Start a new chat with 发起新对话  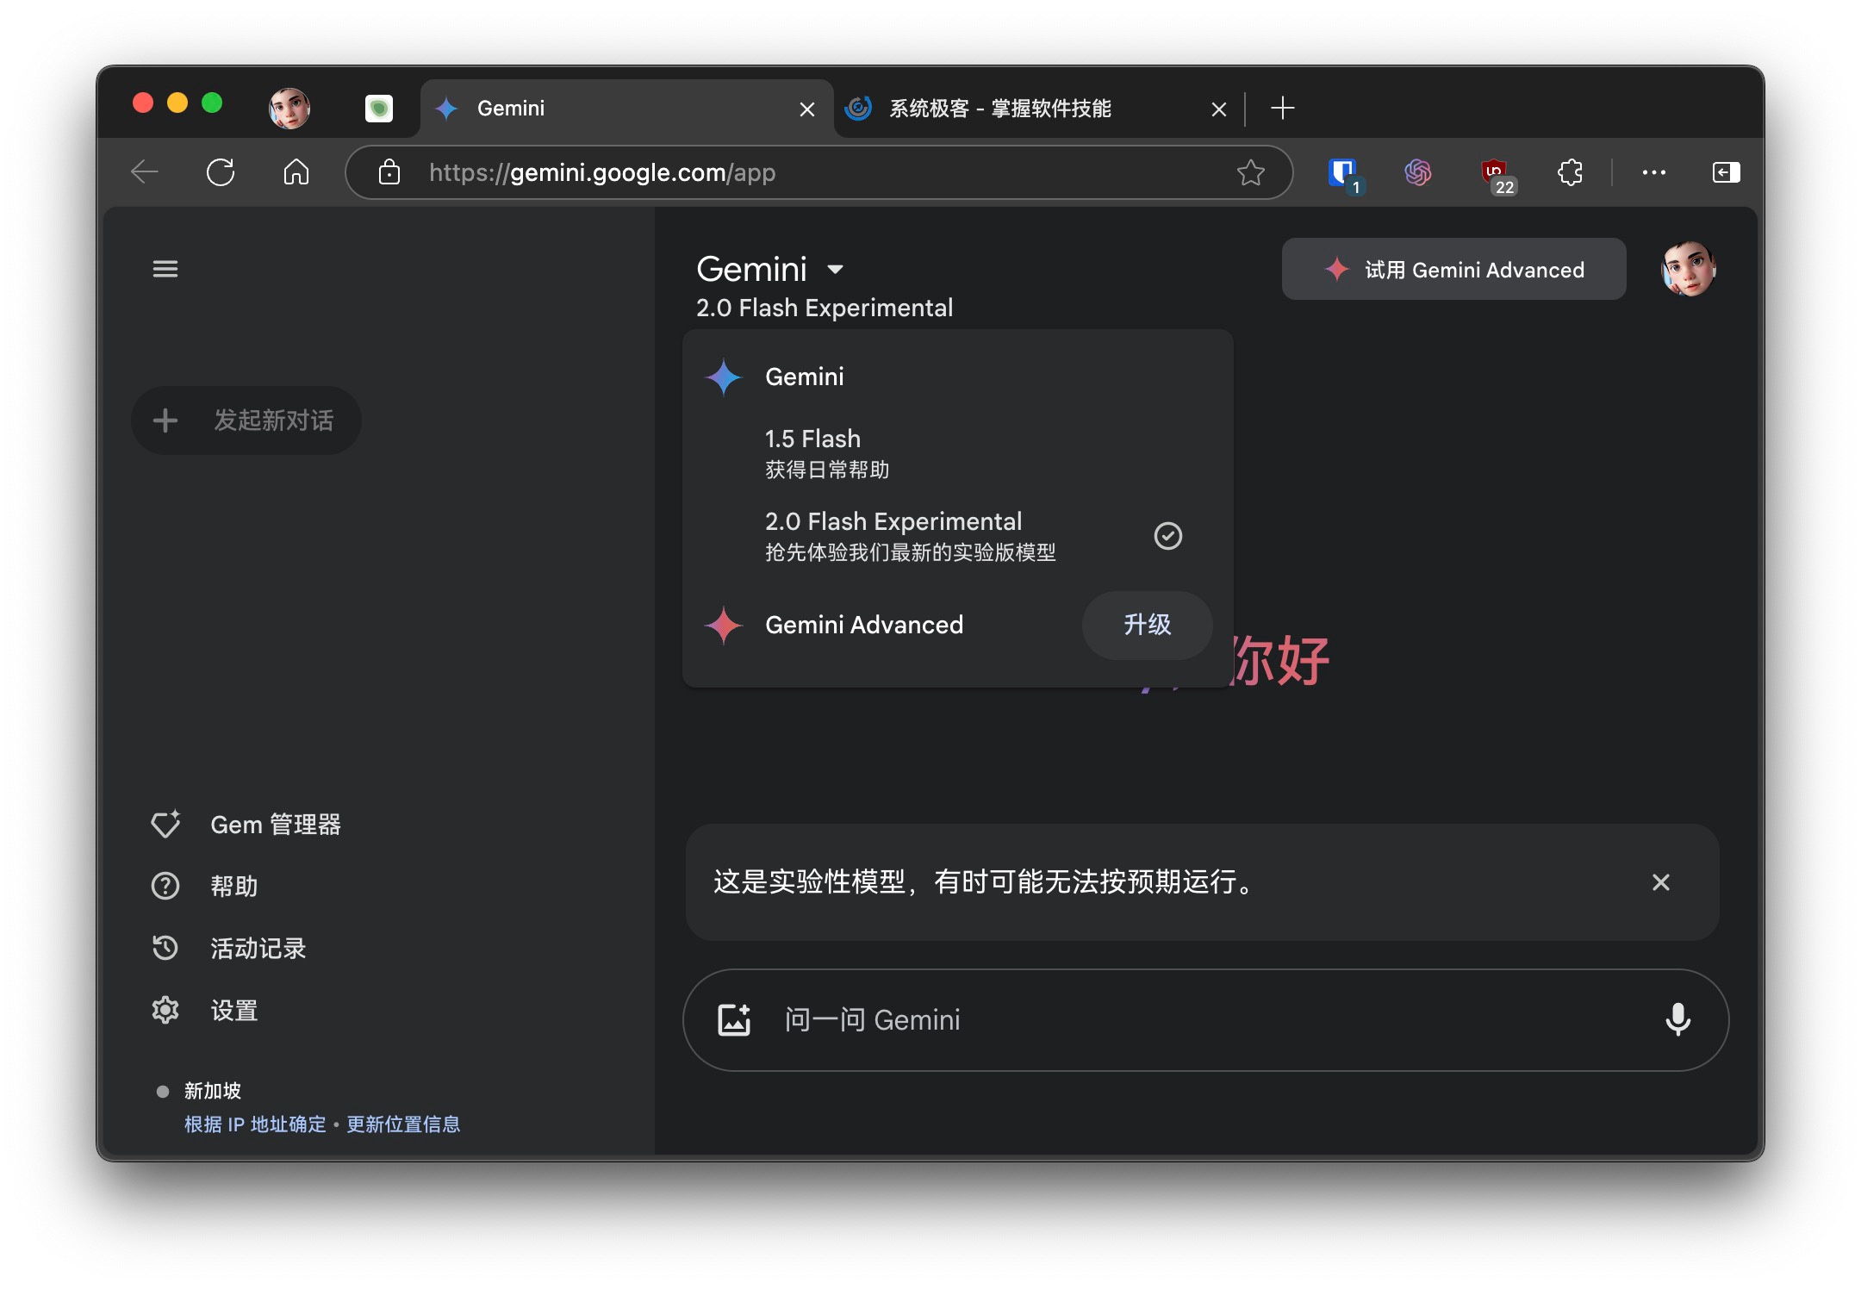tap(246, 420)
